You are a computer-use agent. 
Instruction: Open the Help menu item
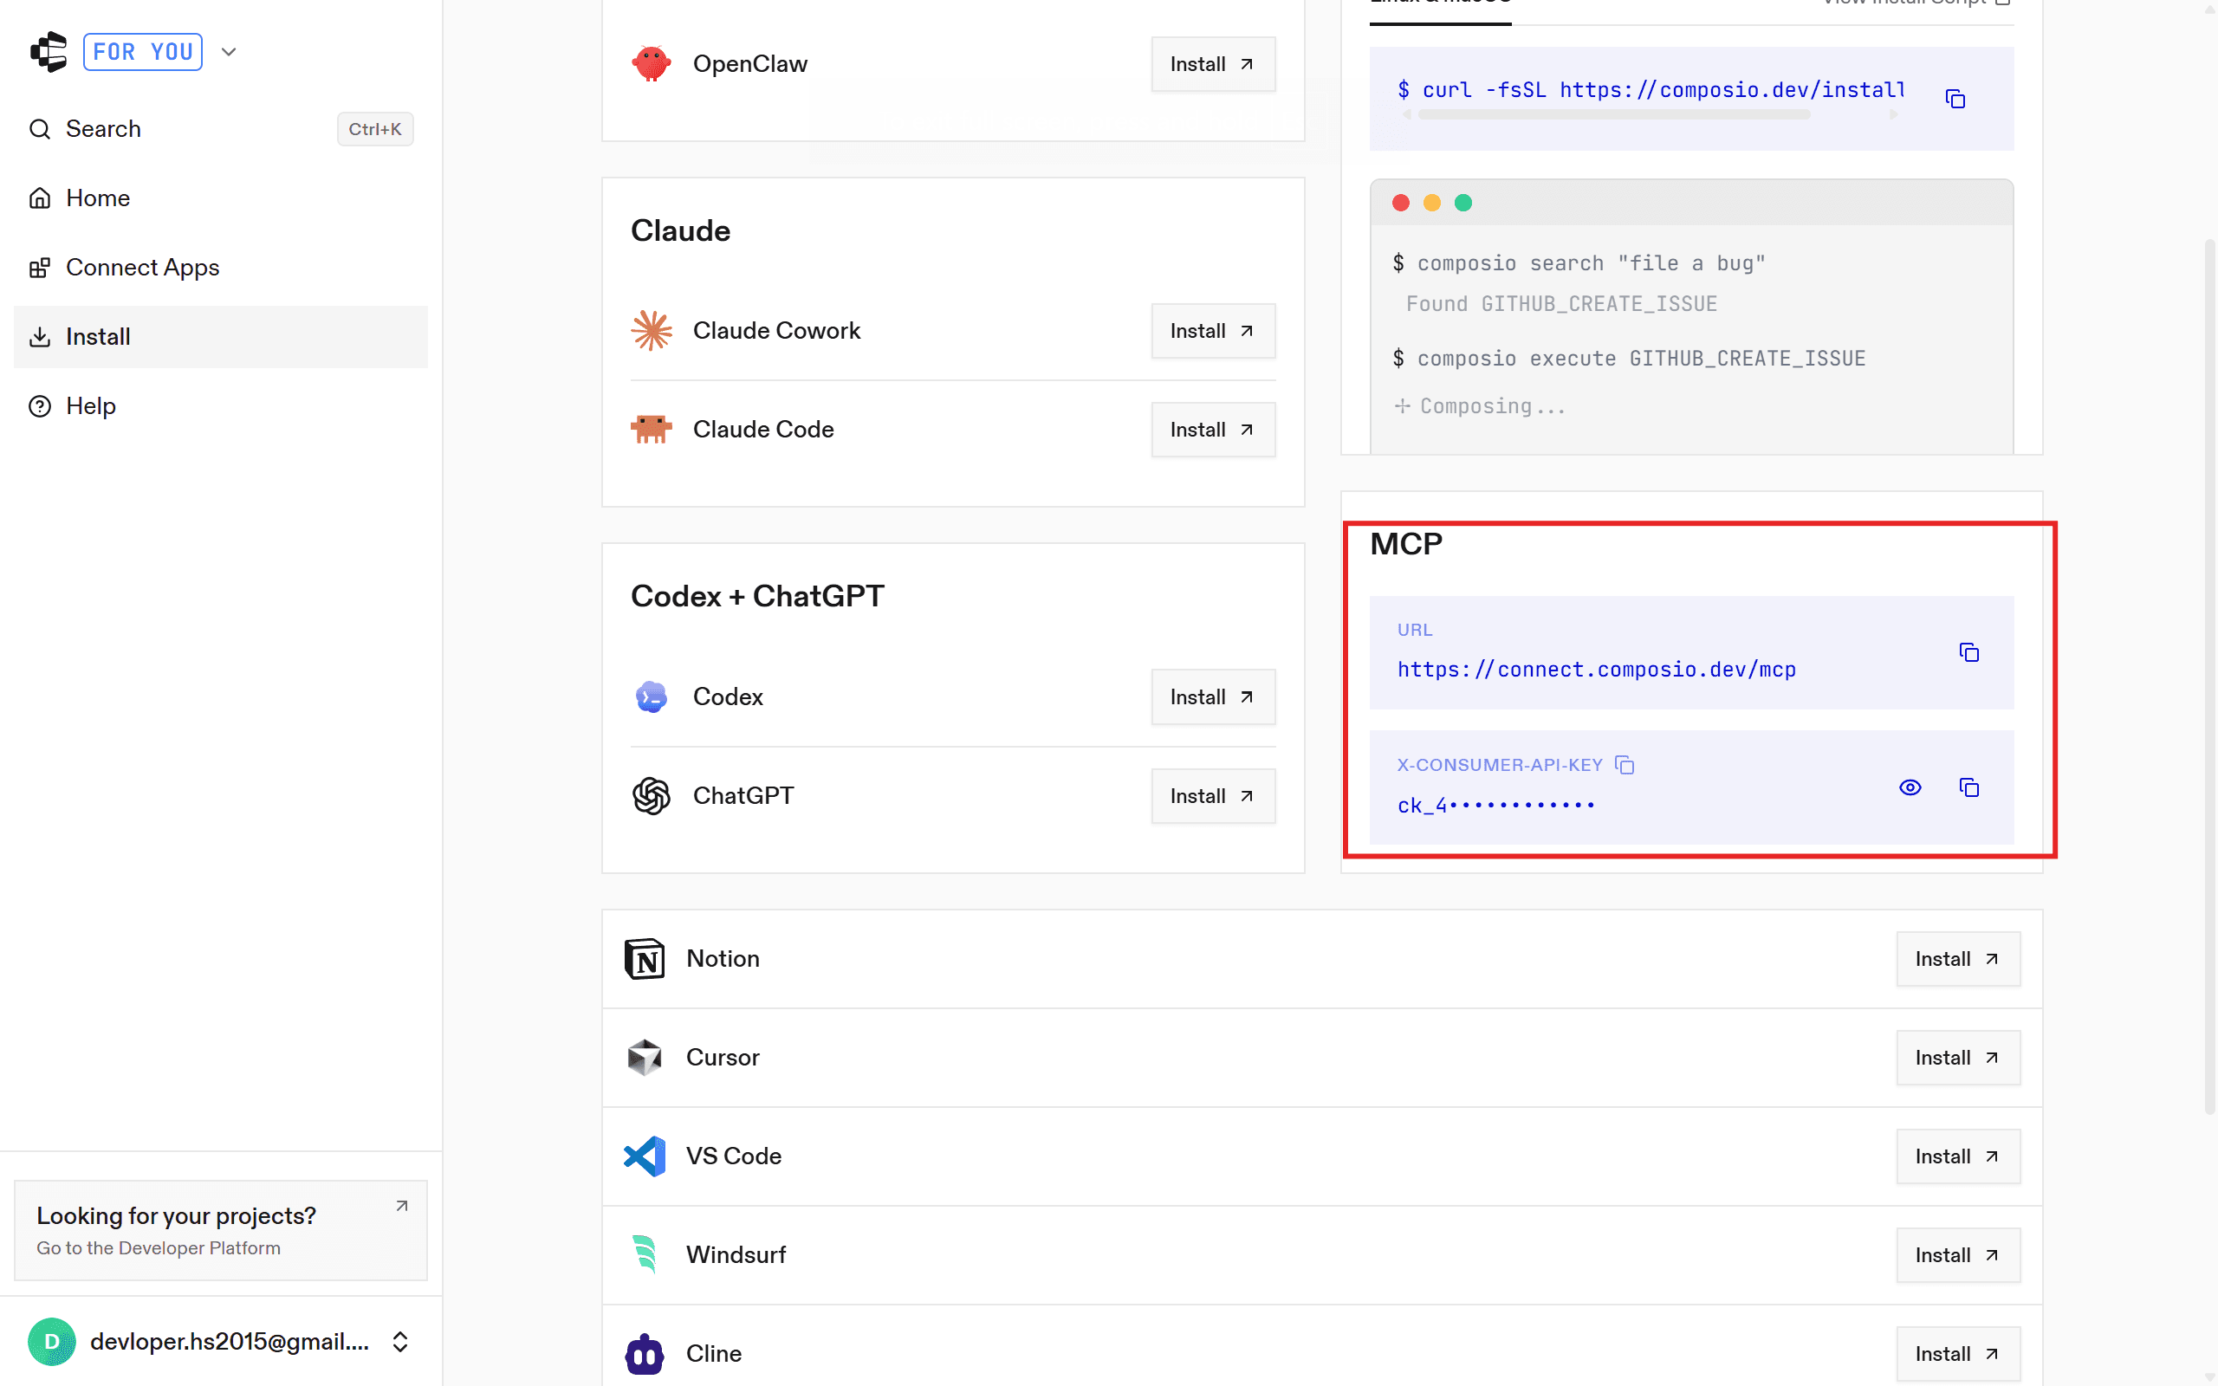[90, 406]
